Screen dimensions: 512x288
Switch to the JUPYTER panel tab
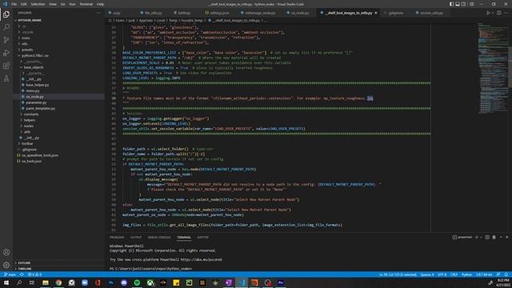[x=202, y=238]
